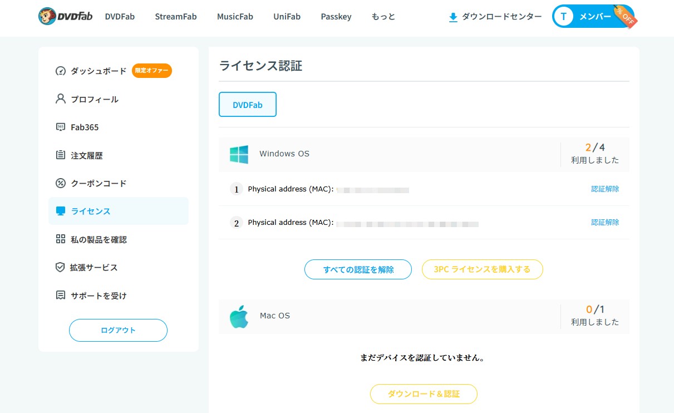Open the MusicFab top menu
This screenshot has width=674, height=413.
pos(235,17)
